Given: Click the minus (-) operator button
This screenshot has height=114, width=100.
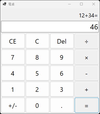Looking at the screenshot, I should (87, 73).
